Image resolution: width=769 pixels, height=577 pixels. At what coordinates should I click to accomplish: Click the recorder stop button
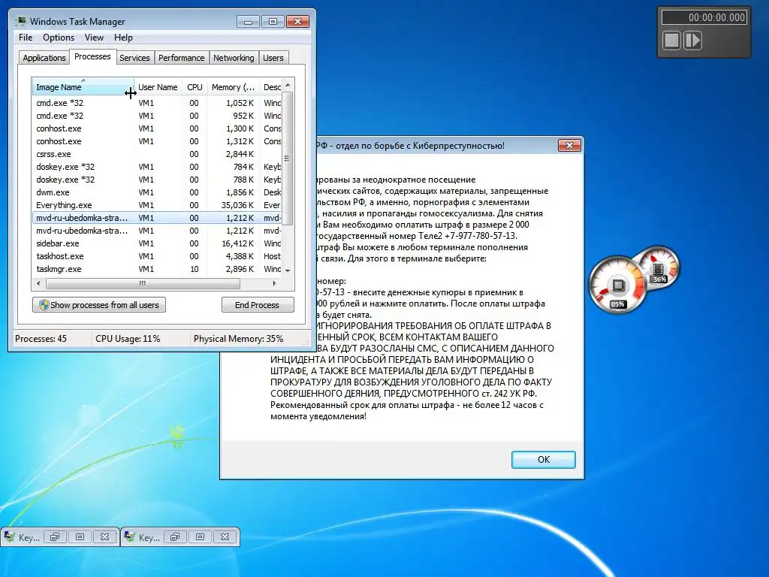[x=672, y=41]
